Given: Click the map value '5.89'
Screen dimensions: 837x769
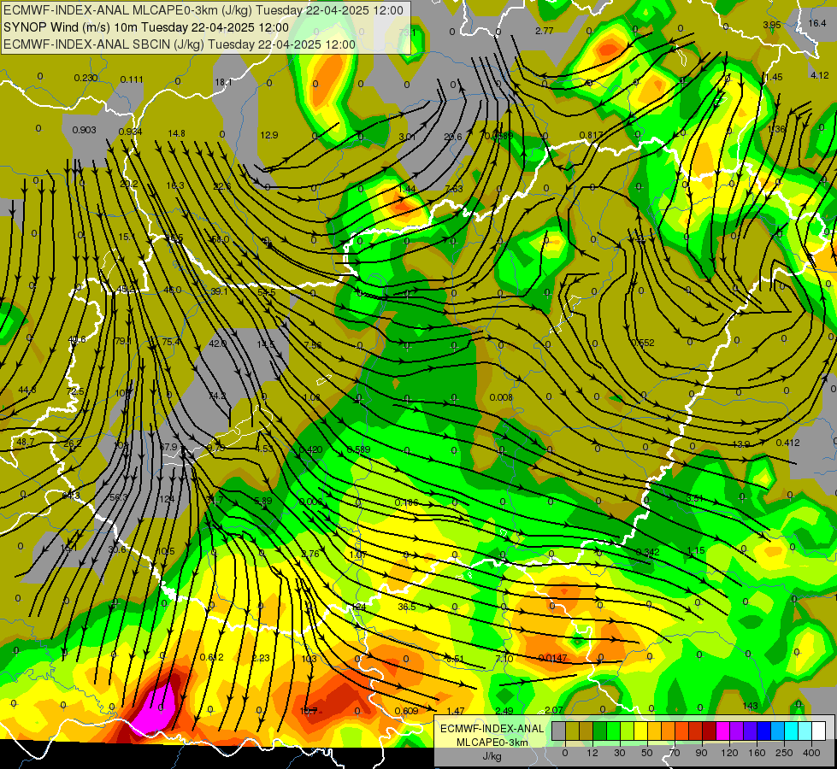Looking at the screenshot, I should [x=263, y=501].
